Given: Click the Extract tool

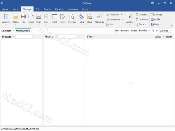Looking at the screenshot, I should [141, 24].
